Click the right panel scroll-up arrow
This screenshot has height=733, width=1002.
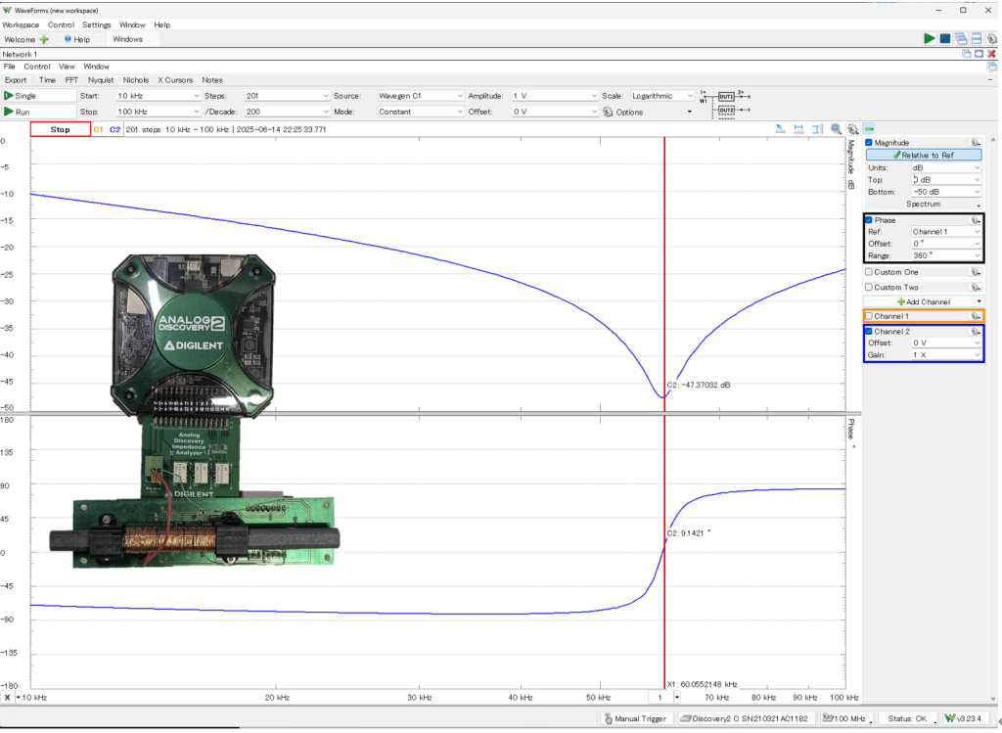993,140
